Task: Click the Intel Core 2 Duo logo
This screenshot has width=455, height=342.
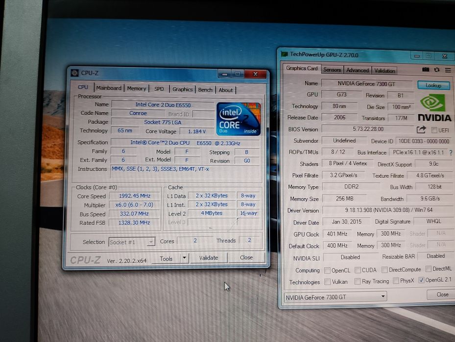Action: tap(239, 119)
